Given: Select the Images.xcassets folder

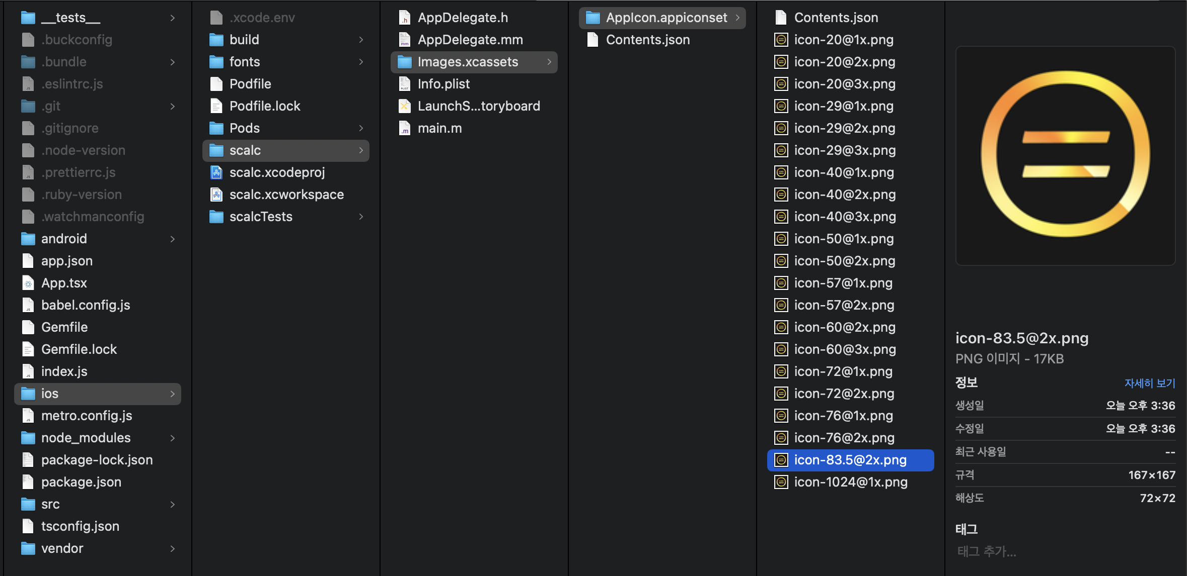Looking at the screenshot, I should click(468, 62).
